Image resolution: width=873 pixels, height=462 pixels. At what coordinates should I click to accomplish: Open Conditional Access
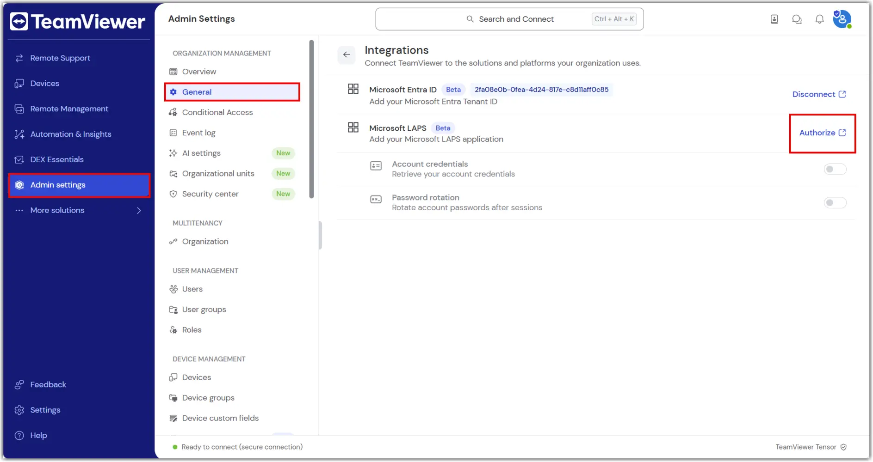click(232, 112)
